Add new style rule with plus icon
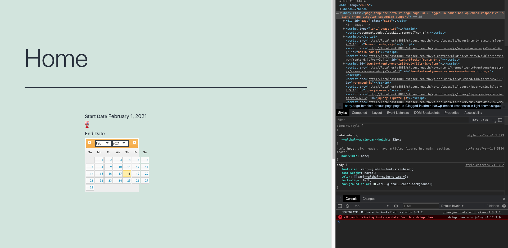The image size is (508, 248). tap(493, 120)
